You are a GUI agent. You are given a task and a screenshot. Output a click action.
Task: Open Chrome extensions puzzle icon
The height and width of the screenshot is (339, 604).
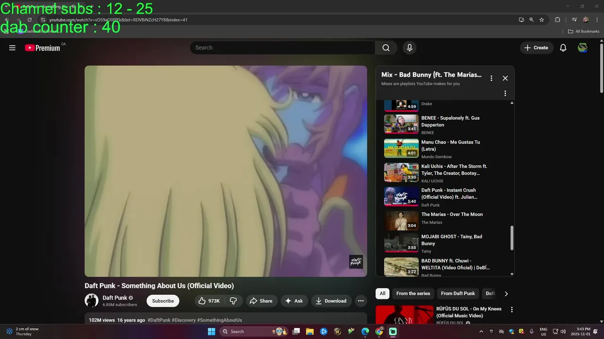click(557, 20)
